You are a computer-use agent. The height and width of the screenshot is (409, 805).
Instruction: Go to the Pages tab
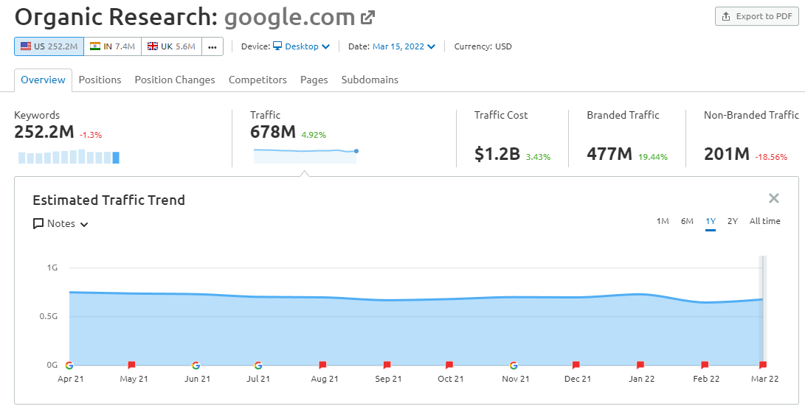(314, 80)
